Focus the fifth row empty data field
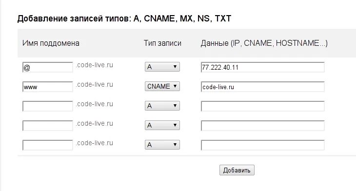The width and height of the screenshot is (356, 191). pos(263,145)
